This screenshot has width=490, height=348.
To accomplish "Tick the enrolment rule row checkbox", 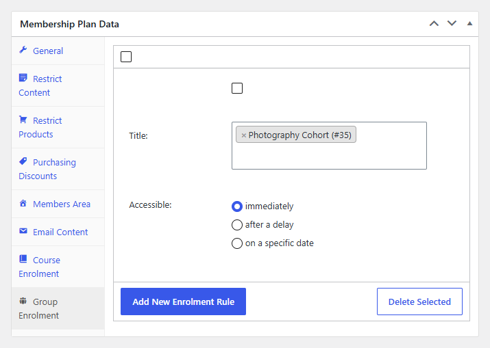I will pyautogui.click(x=237, y=88).
